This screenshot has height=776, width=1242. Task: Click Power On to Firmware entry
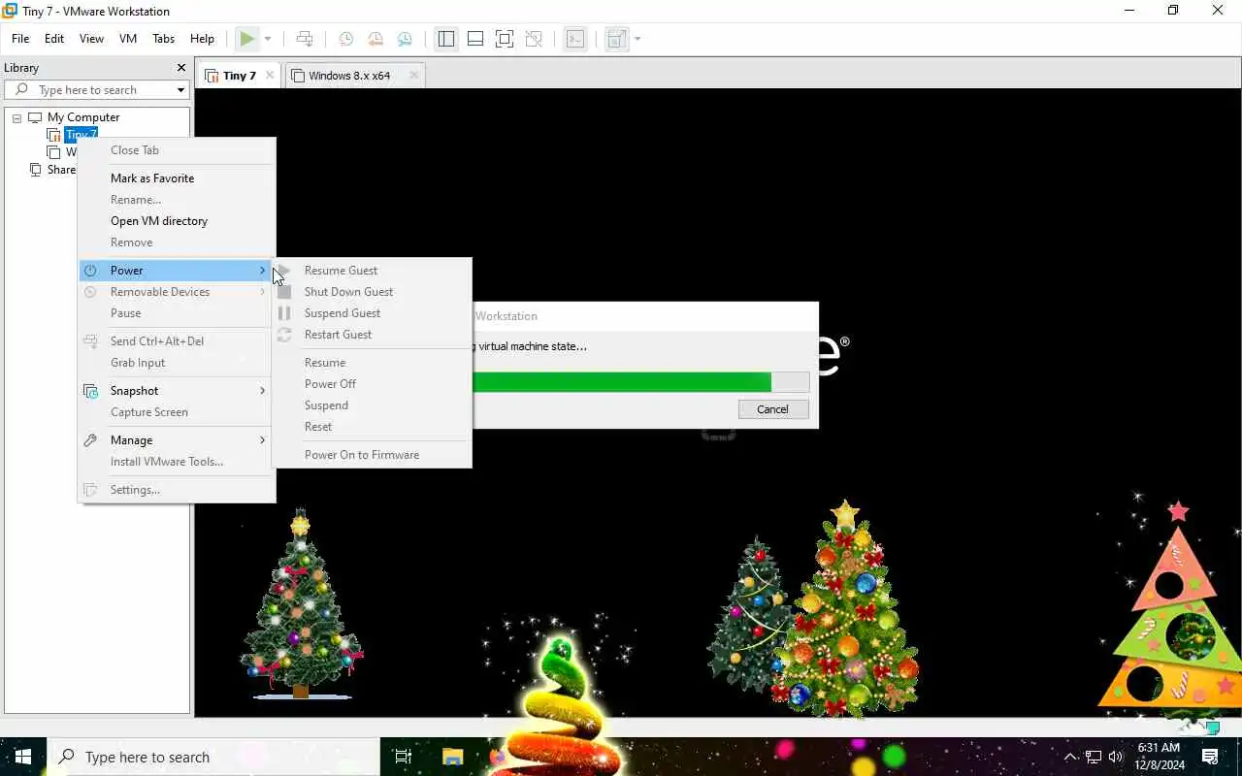point(362,455)
